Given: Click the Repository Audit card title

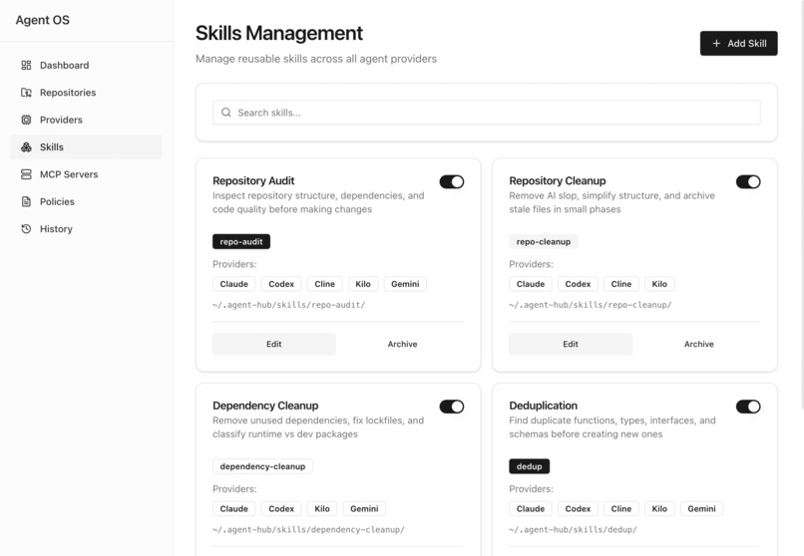Looking at the screenshot, I should [253, 180].
